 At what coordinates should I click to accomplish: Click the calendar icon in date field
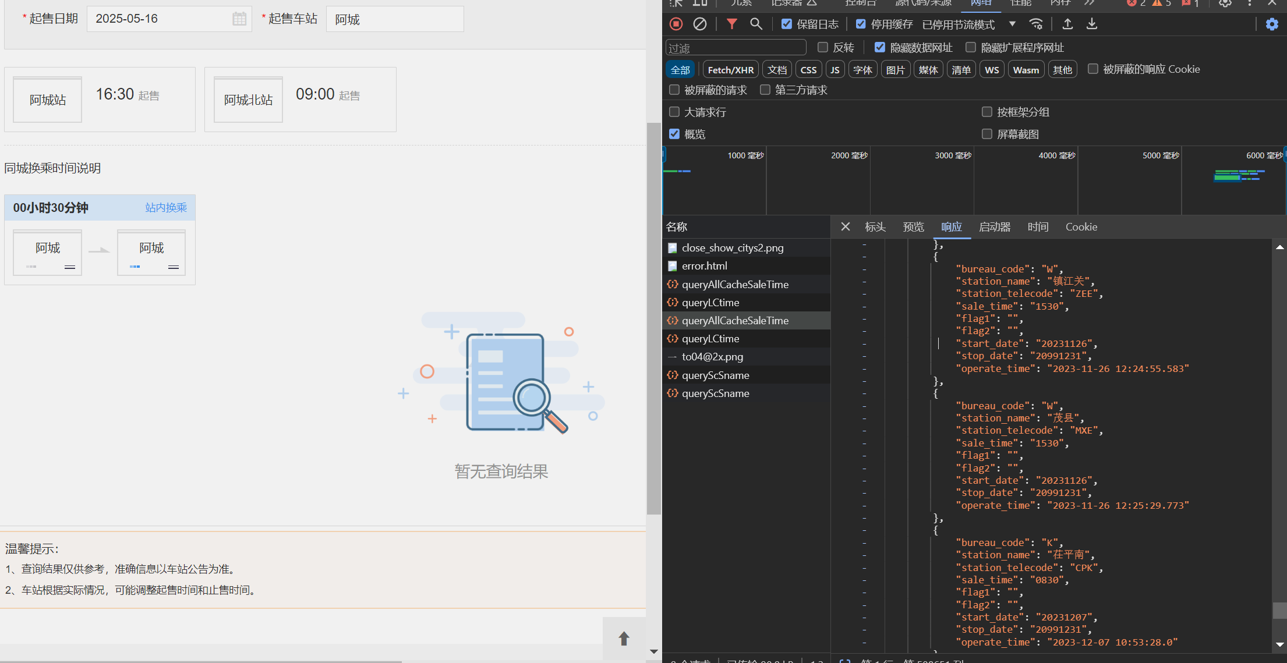click(x=239, y=19)
